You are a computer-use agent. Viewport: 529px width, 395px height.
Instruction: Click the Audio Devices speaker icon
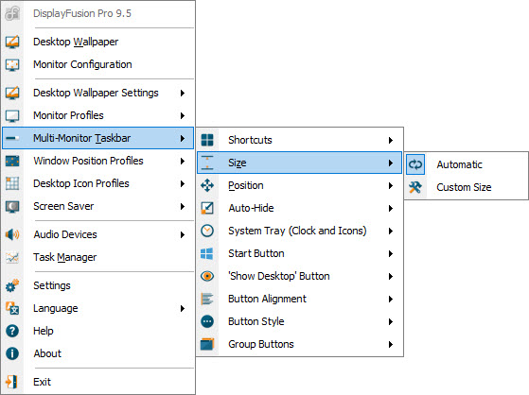12,234
